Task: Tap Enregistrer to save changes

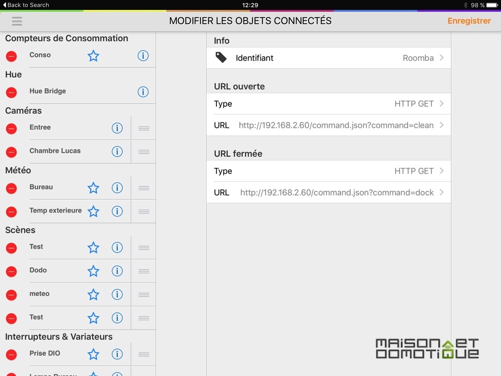Action: coord(469,21)
